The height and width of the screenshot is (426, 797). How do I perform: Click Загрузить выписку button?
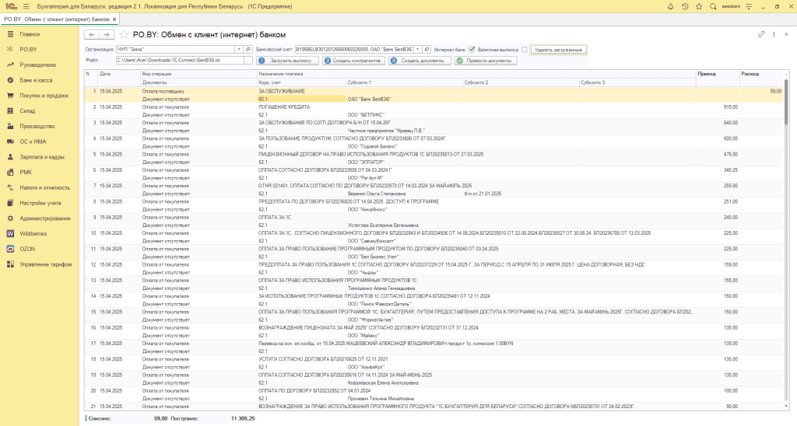pyautogui.click(x=289, y=60)
